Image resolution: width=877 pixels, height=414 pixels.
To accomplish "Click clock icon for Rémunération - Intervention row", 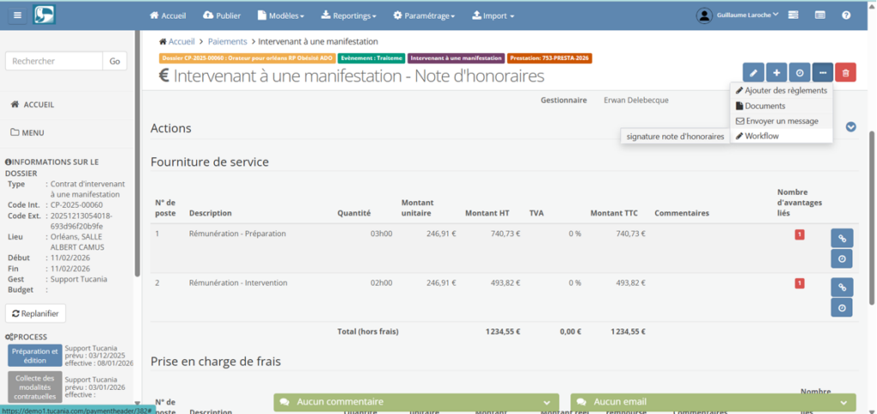I will pyautogui.click(x=841, y=308).
